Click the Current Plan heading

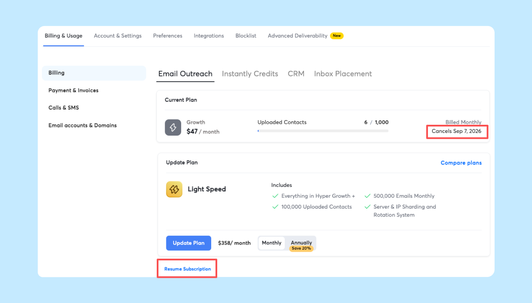coord(181,100)
